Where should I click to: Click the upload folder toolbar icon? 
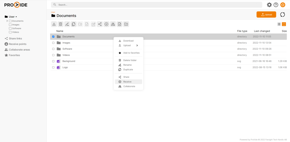(126, 24)
